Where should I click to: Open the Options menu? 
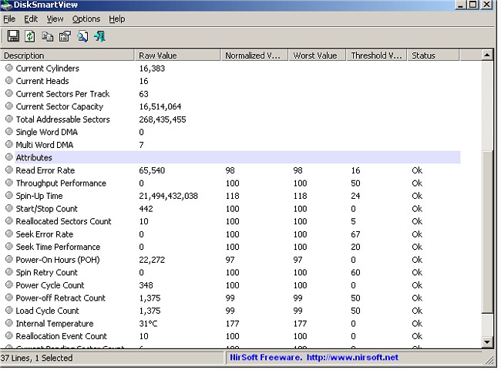(x=86, y=18)
